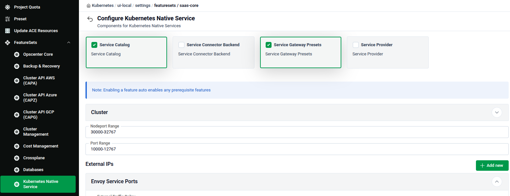
Task: Click the Databases helm icon
Action: [x=17, y=170]
